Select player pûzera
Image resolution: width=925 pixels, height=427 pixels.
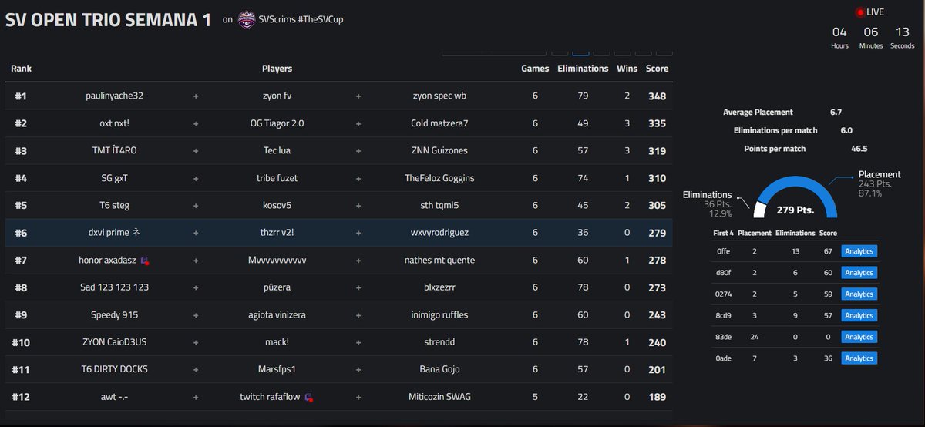click(x=277, y=287)
